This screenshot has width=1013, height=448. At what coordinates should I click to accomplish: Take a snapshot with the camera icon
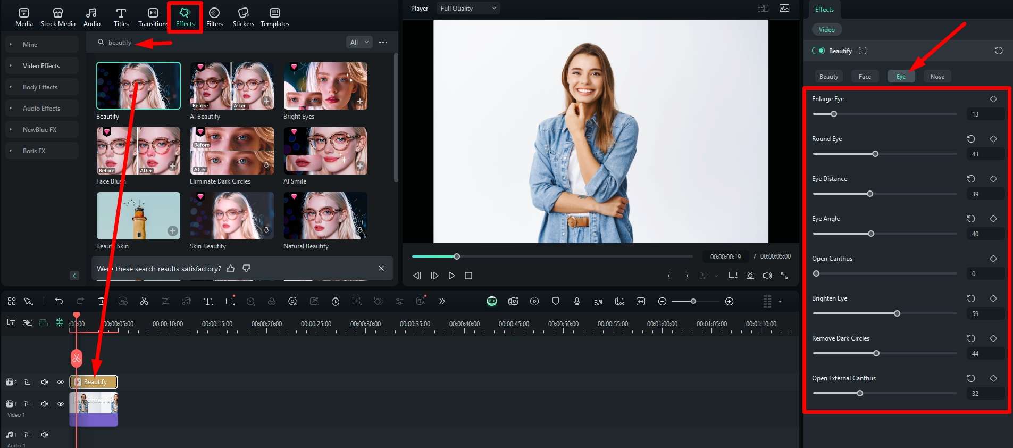pyautogui.click(x=750, y=276)
